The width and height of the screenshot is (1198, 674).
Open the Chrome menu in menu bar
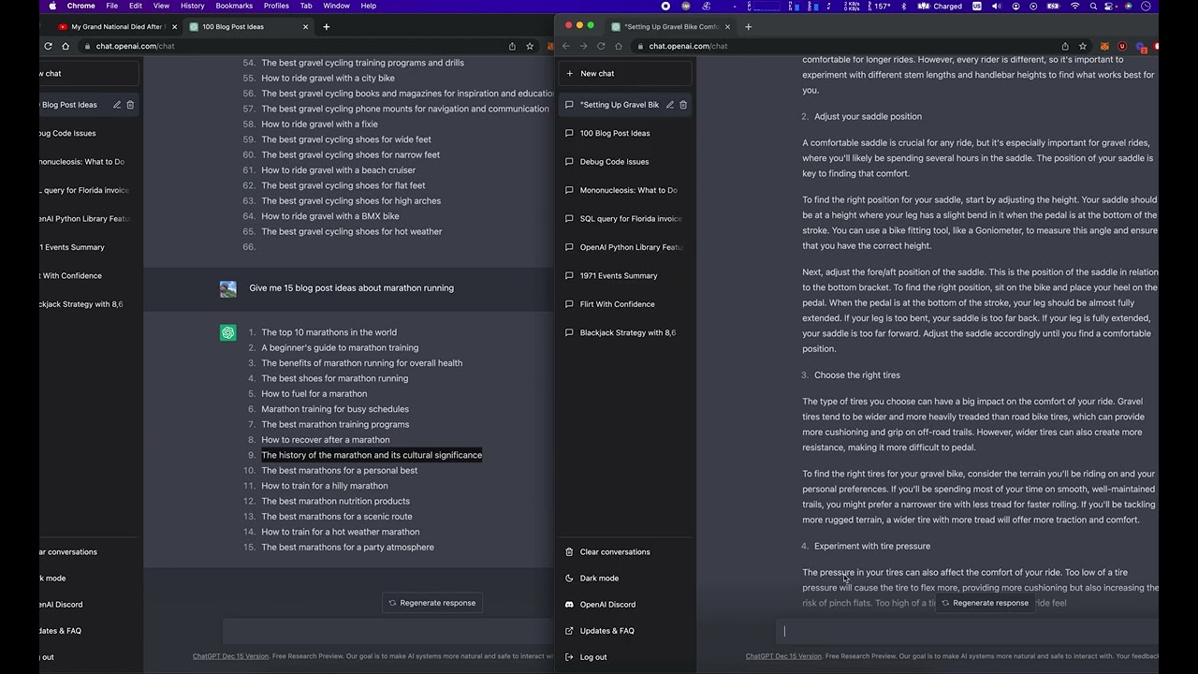click(81, 6)
